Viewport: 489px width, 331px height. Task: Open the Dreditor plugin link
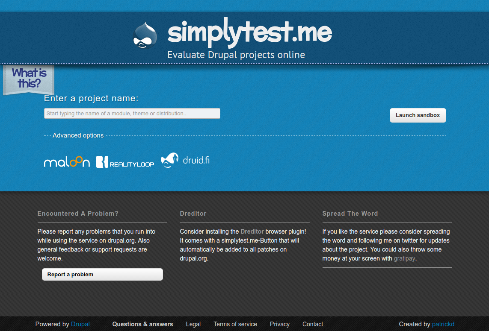click(x=252, y=231)
